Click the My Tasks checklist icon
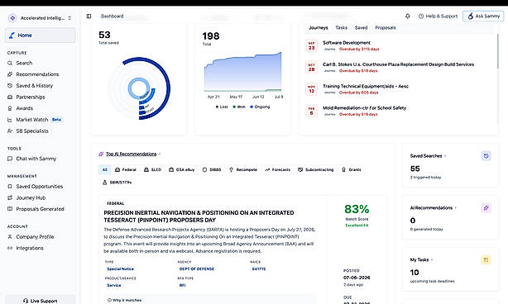508x304 pixels. pos(486,259)
